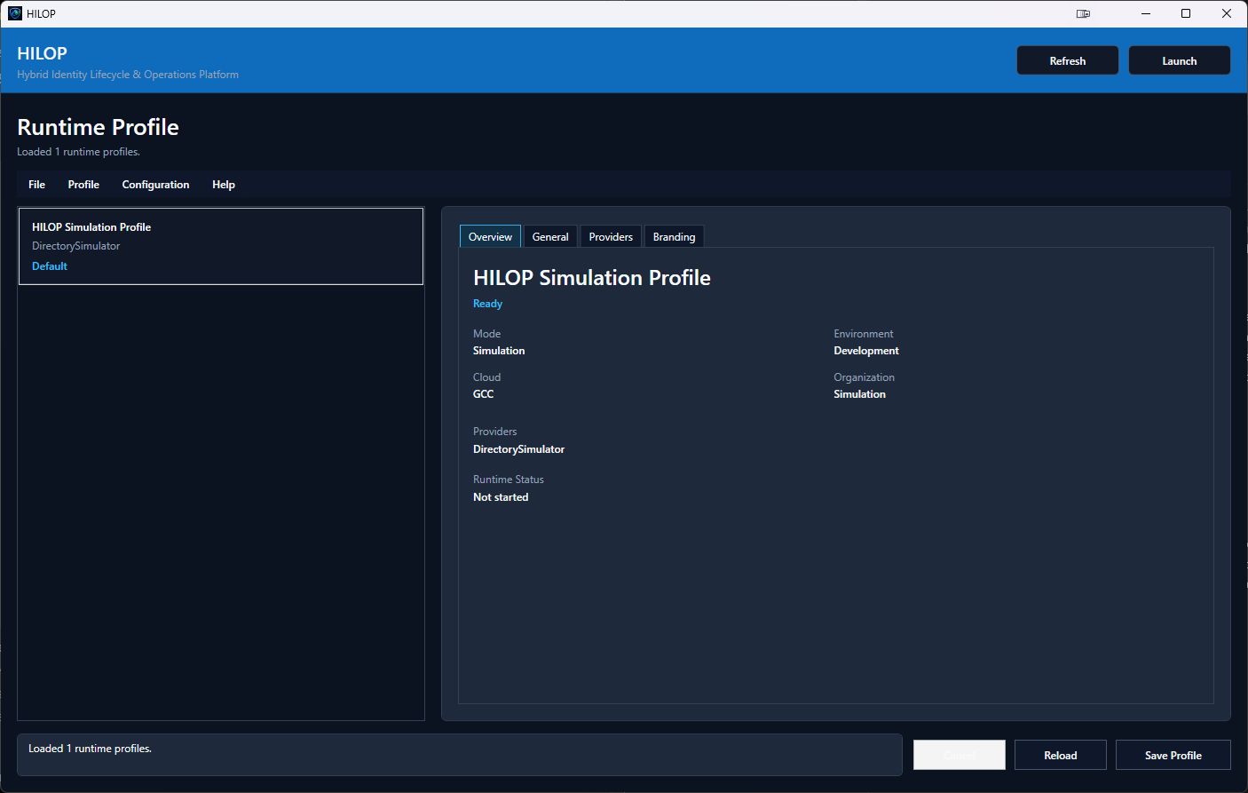The width and height of the screenshot is (1248, 793).
Task: Click the Save Profile button
Action: pyautogui.click(x=1173, y=755)
